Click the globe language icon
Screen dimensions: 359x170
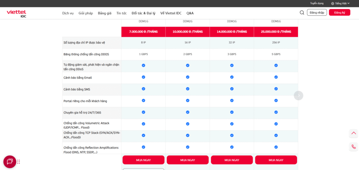point(333,3)
